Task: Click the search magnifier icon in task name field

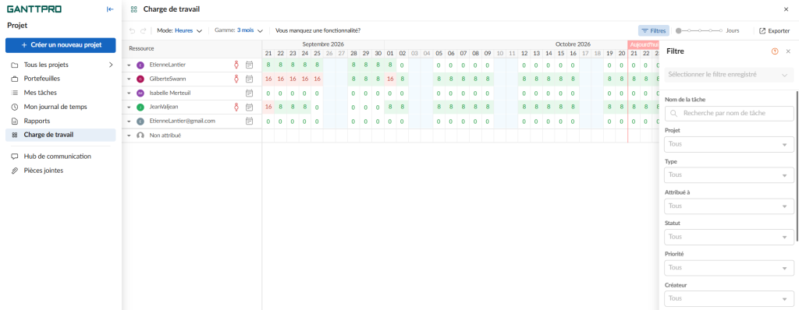Action: click(x=674, y=114)
